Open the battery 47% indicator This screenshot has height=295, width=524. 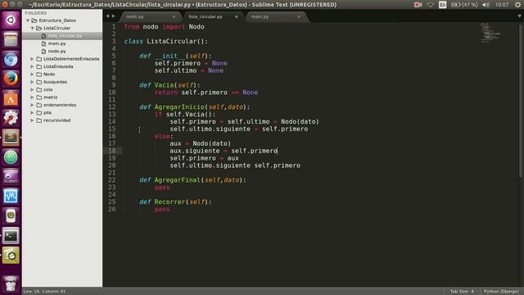pyautogui.click(x=465, y=5)
